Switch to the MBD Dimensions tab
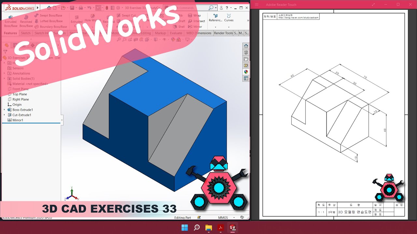 (199, 33)
